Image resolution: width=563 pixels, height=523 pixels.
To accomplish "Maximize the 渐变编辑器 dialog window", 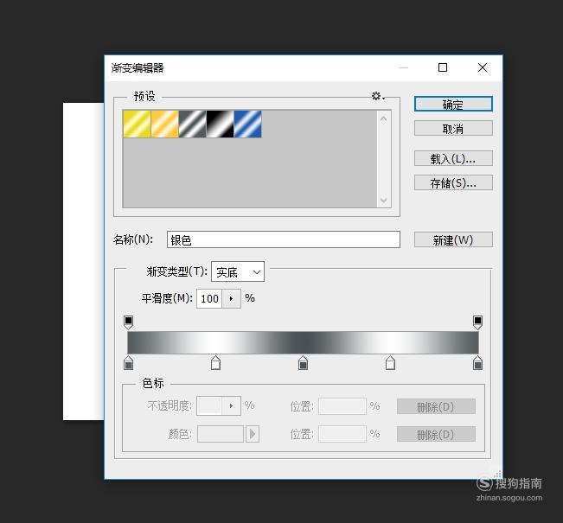I will (443, 67).
